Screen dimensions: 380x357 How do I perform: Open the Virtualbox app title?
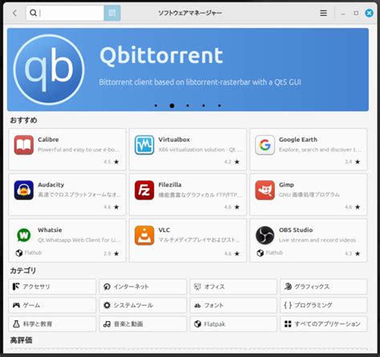174,139
